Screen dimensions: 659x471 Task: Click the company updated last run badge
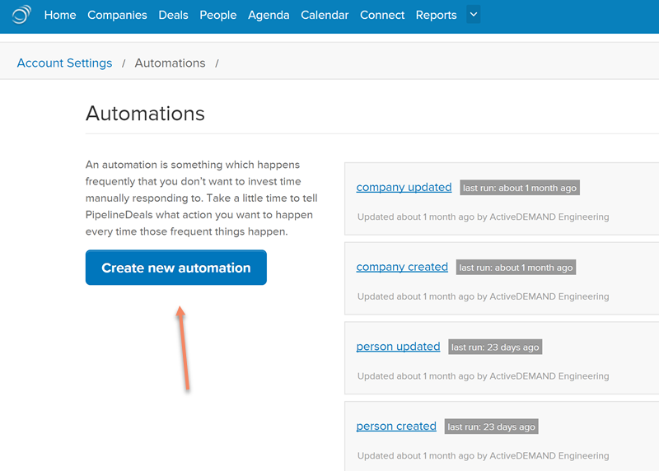coord(520,188)
